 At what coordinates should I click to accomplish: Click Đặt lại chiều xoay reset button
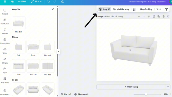click(121, 9)
